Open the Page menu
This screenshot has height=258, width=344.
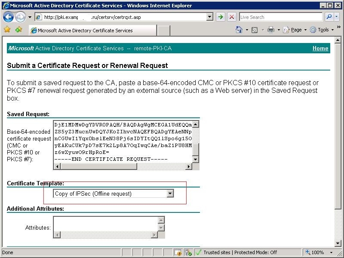tap(295, 30)
